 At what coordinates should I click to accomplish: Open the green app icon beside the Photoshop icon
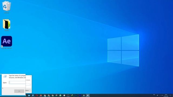[x=72, y=95]
